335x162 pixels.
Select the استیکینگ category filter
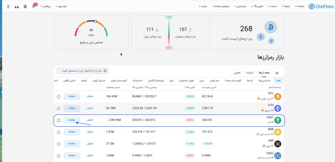[x=138, y=81]
